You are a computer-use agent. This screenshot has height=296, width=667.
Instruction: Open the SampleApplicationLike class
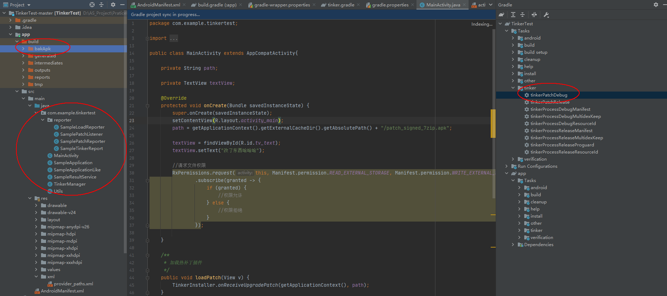77,170
